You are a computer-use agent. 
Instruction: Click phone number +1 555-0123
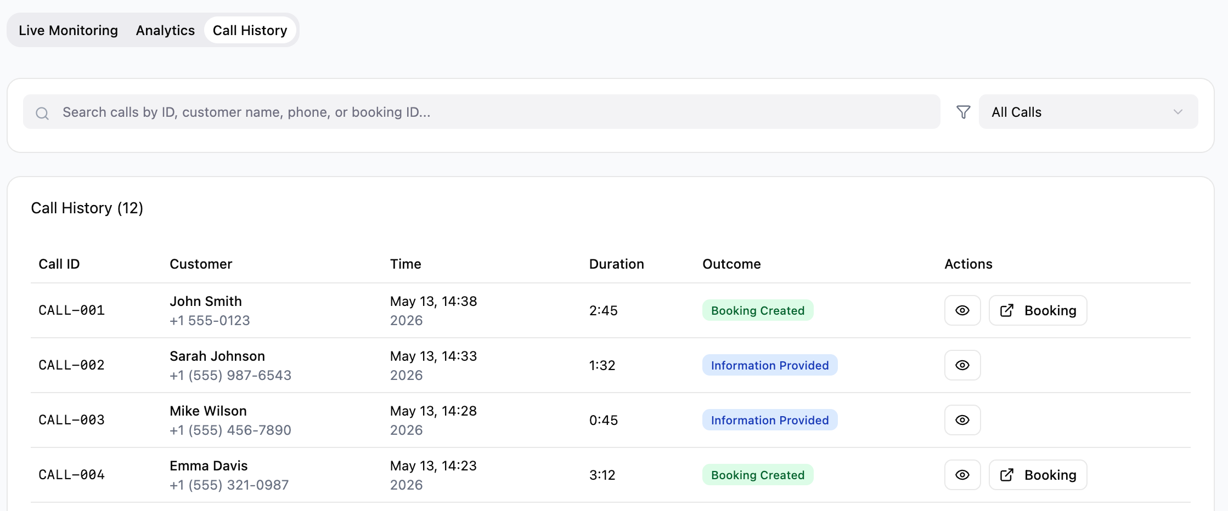pyautogui.click(x=210, y=320)
